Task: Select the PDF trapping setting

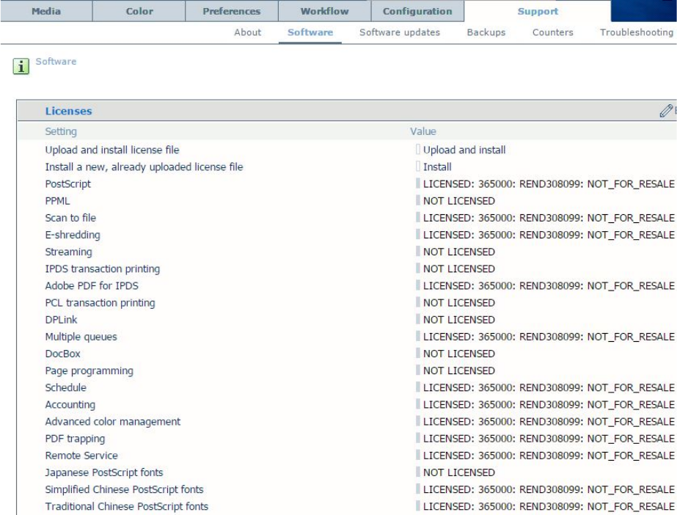Action: 75,439
